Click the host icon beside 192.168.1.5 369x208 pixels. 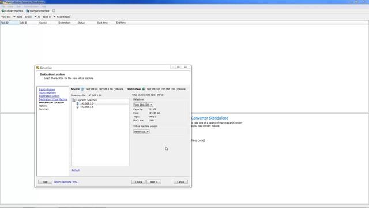click(x=78, y=103)
